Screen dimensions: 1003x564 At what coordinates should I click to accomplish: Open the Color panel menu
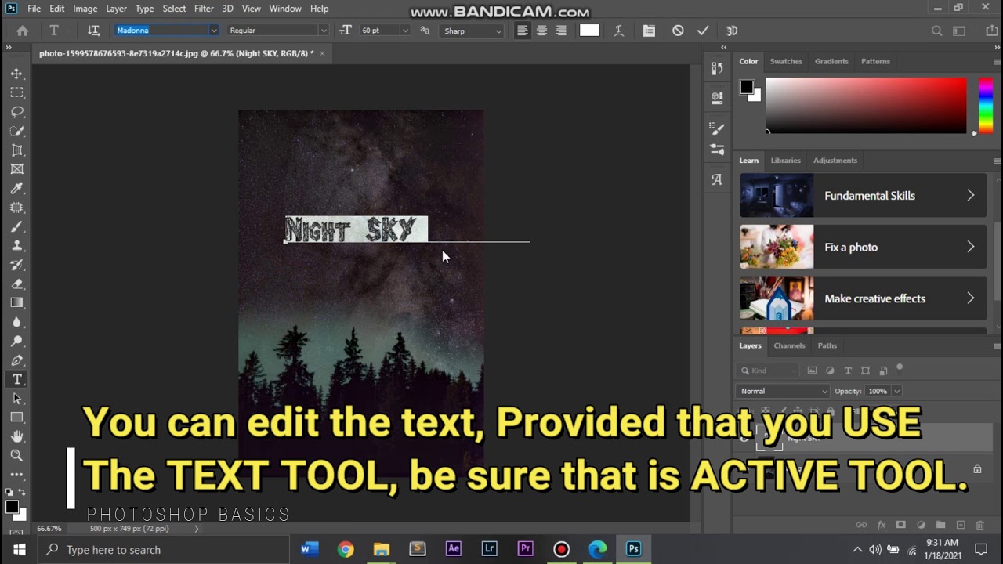997,61
